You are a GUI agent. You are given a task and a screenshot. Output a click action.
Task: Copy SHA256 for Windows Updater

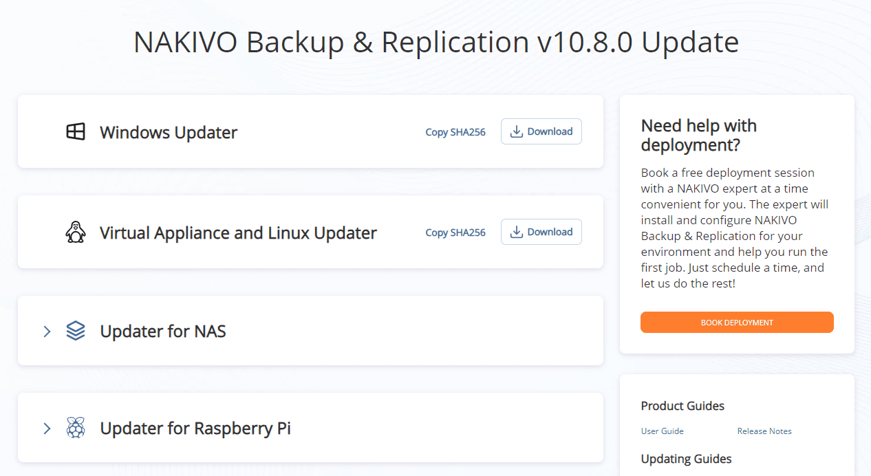click(x=455, y=132)
